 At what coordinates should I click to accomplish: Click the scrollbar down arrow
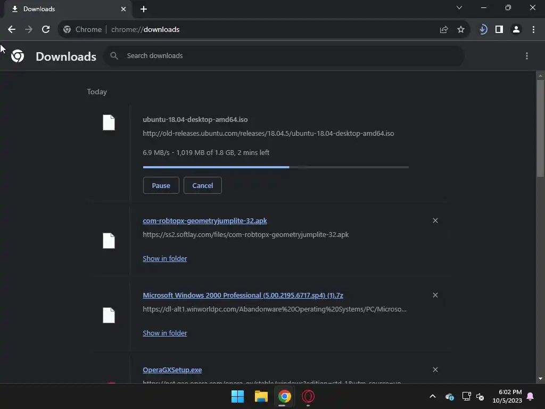coord(540,379)
